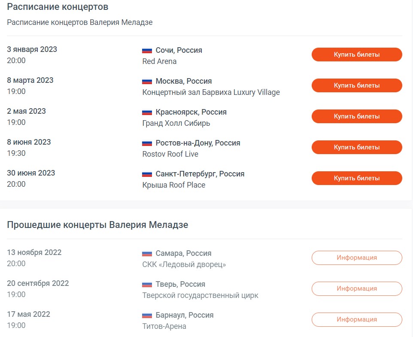Click the flag icon by Ростов-на-Дону
This screenshot has width=413, height=337.
tap(146, 143)
